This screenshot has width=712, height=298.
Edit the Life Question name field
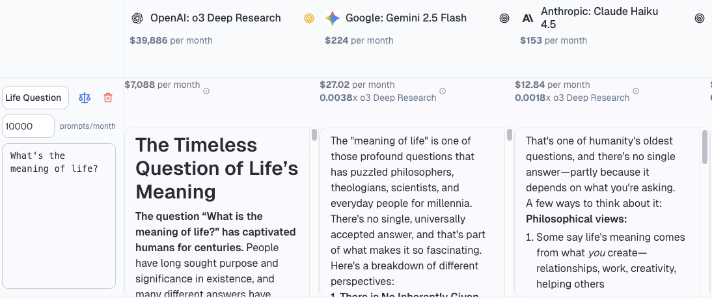35,98
